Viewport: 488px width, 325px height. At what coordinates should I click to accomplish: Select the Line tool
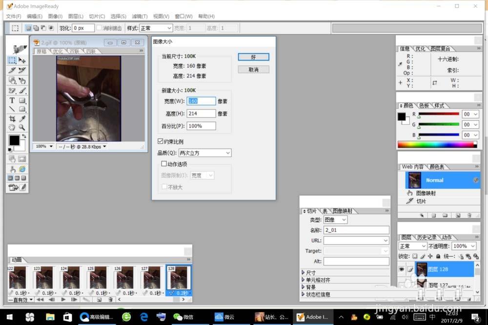click(12, 109)
